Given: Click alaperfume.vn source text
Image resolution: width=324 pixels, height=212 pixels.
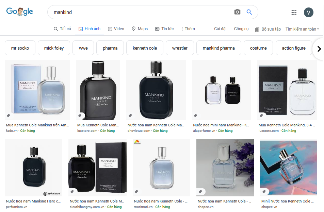Looking at the screenshot, I should coord(204,130).
